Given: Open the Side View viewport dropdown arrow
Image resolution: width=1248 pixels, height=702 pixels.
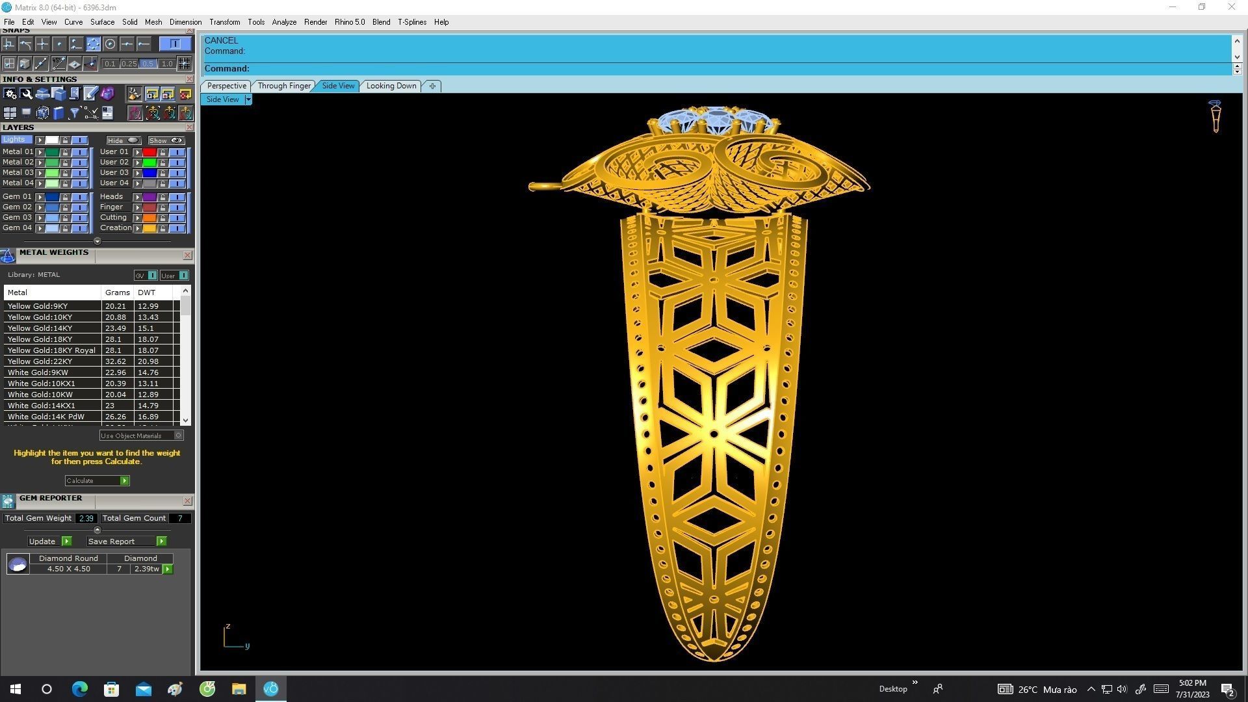Looking at the screenshot, I should tap(248, 99).
